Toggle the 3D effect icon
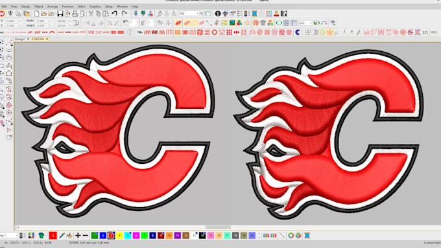This screenshot has width=441, height=248. point(425,32)
